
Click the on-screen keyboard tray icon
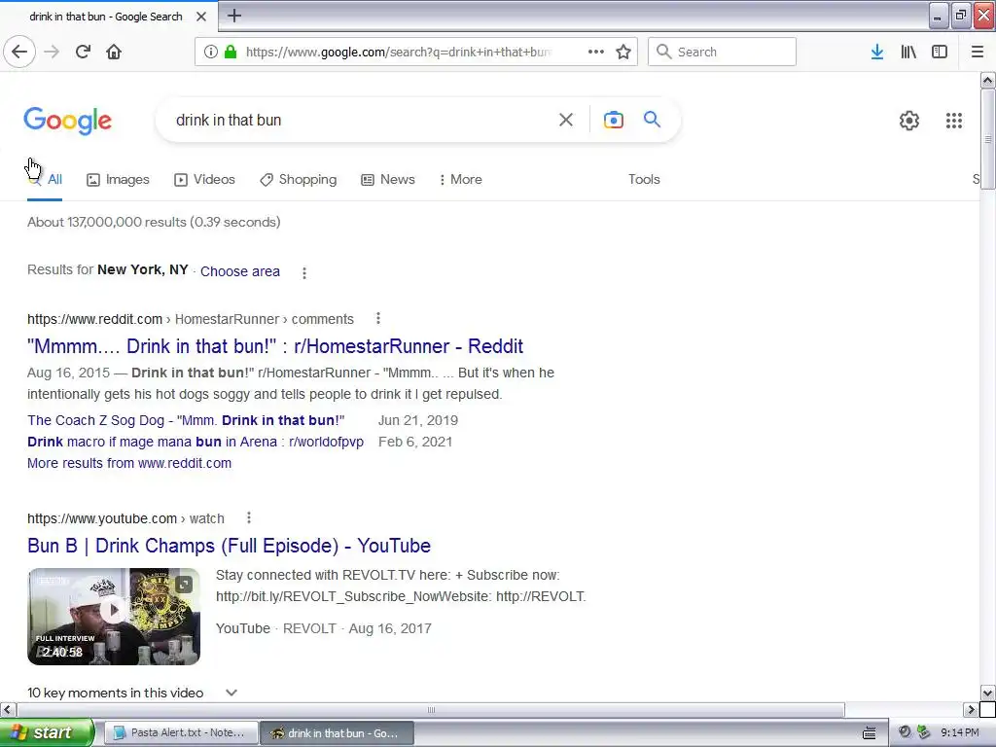click(869, 733)
